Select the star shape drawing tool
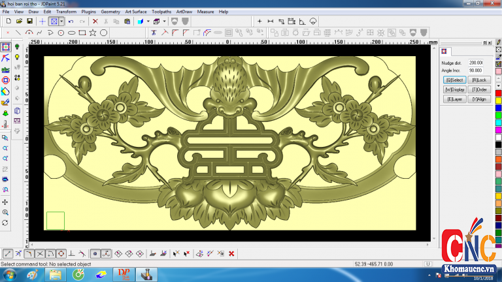Viewport: 502px width, 282px height. click(x=93, y=32)
